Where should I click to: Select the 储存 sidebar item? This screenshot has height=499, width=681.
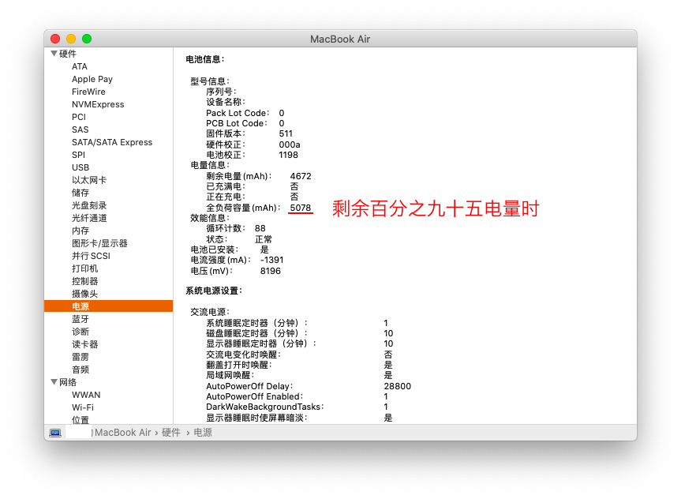(x=80, y=193)
